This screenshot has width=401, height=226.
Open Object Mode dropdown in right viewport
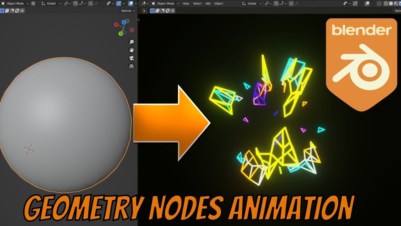pyautogui.click(x=165, y=3)
